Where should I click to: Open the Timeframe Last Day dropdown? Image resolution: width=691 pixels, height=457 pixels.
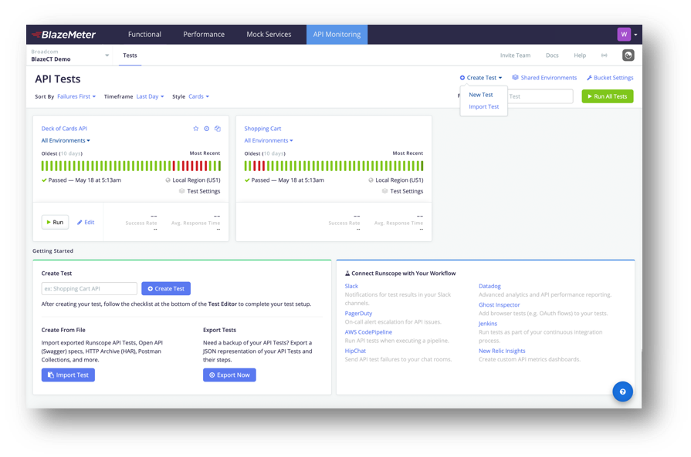[150, 96]
